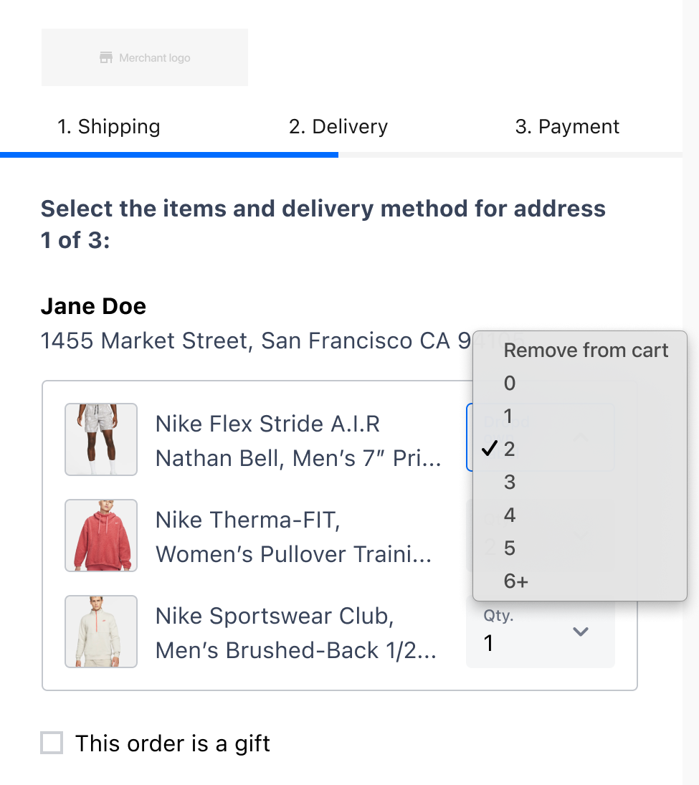
Task: Choose quantity 4 from the dropdown list
Action: (x=510, y=515)
